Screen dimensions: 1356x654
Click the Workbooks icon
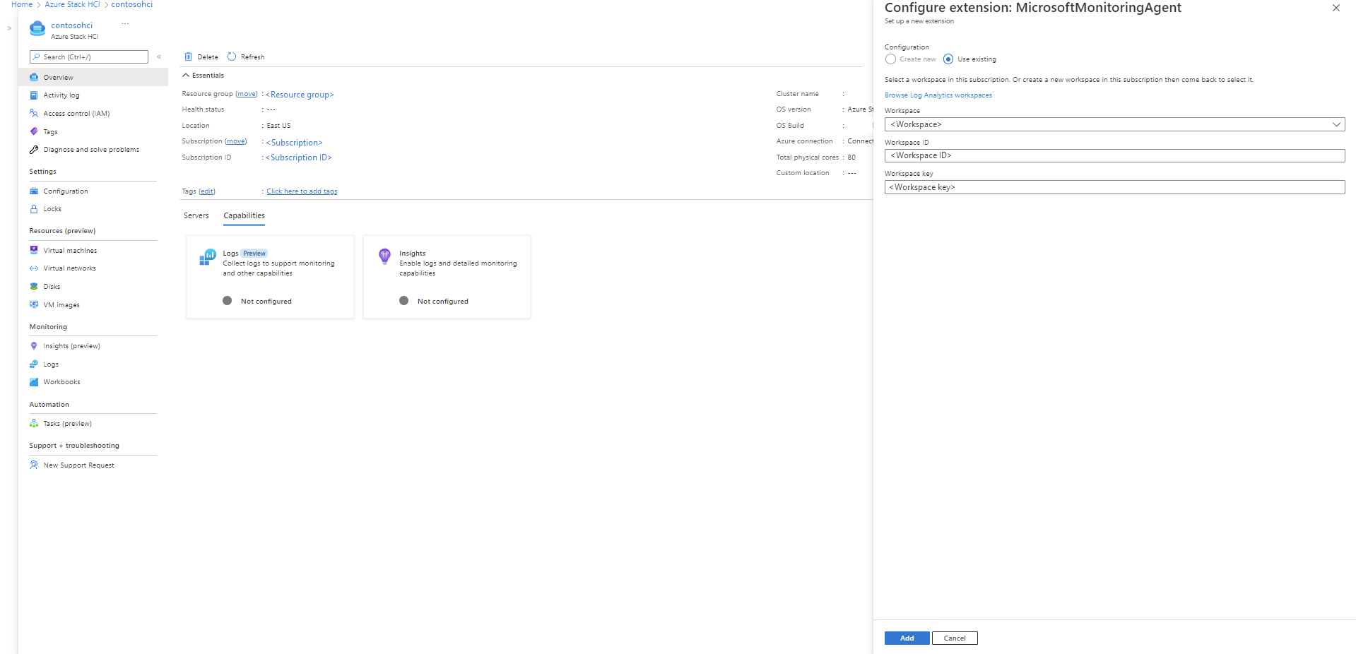pos(34,382)
